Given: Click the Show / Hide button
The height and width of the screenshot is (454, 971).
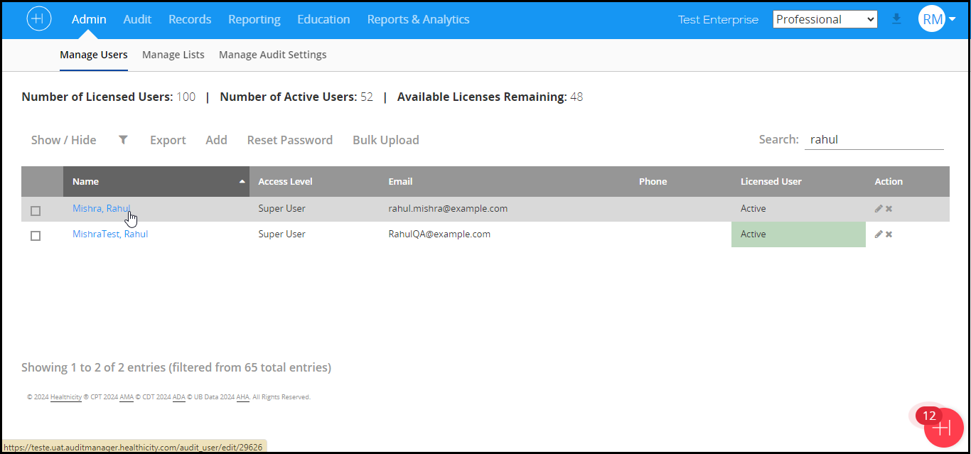Looking at the screenshot, I should click(64, 140).
